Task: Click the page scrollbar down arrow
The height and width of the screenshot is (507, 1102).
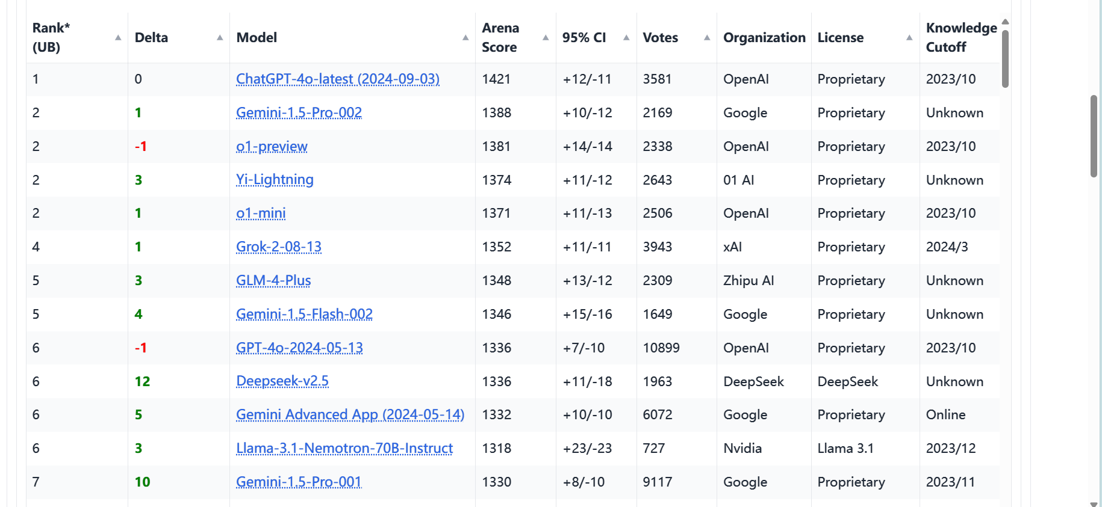Action: coord(1094,503)
